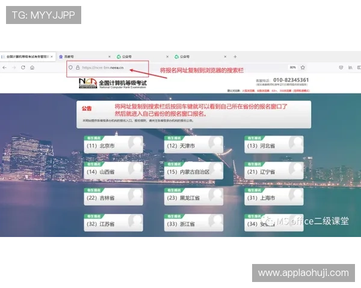
Task: Click the NCRE 全国计算机等级考试 logo
Action: 113,83
